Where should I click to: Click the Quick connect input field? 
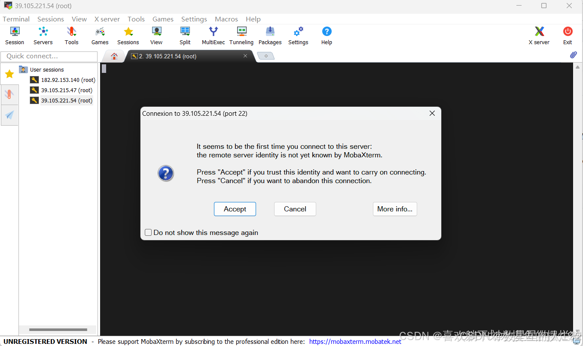pos(49,56)
